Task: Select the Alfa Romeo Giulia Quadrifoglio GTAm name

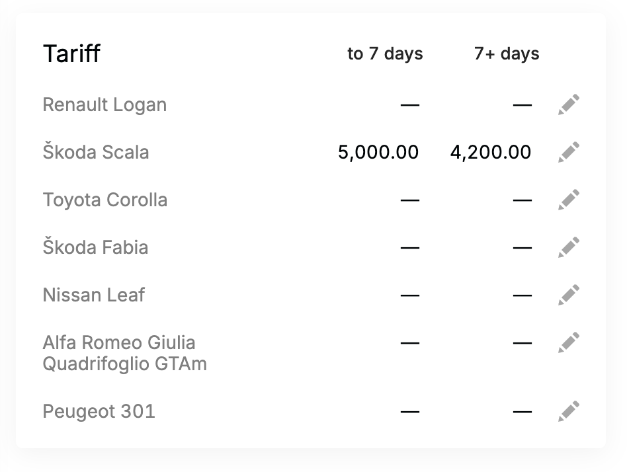Action: click(x=125, y=353)
